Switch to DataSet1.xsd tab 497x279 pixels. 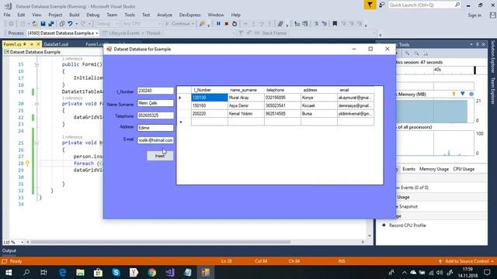click(56, 44)
